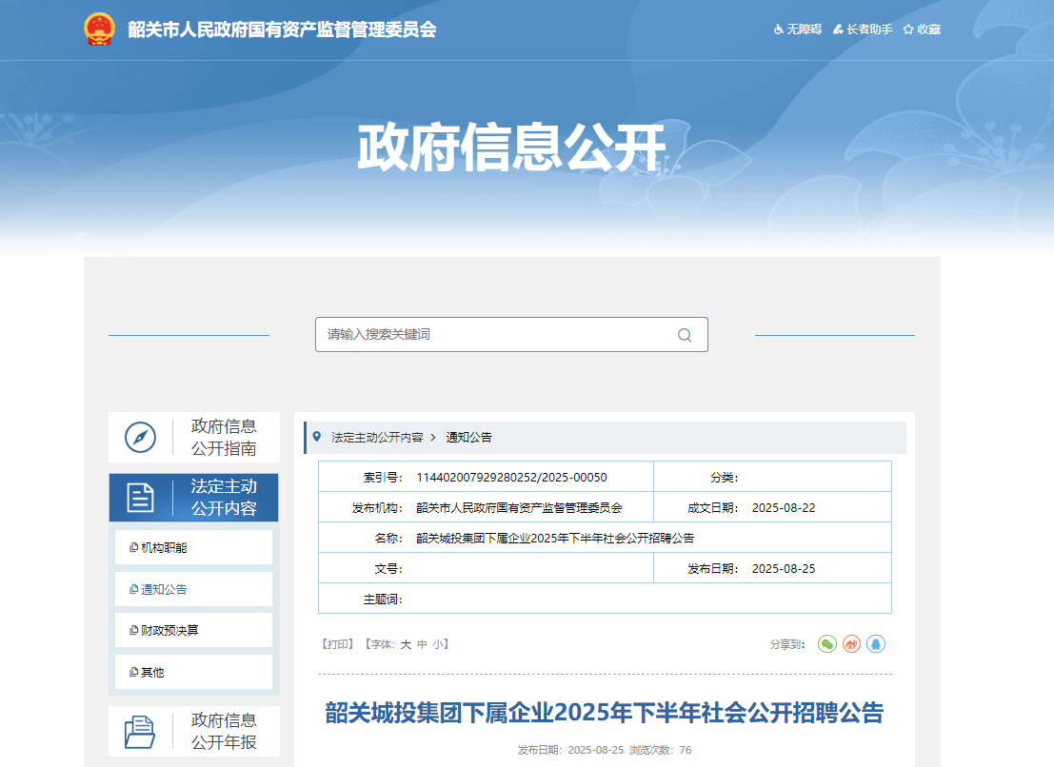1054x767 pixels.
Task: Click 收藏 to bookmark the site
Action: (x=922, y=29)
